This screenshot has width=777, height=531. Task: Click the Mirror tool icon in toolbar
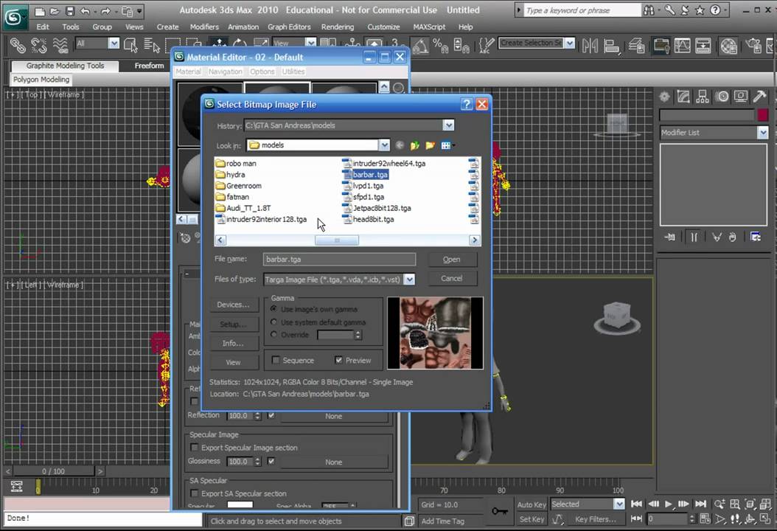click(590, 46)
